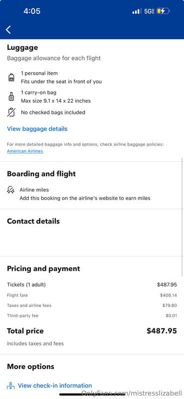Click the Flight fare line item

pyautogui.click(x=92, y=295)
